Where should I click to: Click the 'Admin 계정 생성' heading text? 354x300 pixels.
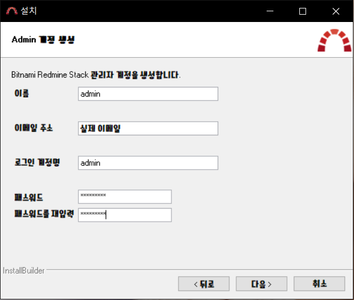click(x=43, y=39)
